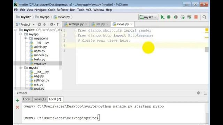Image resolution: width=223 pixels, height=125 pixels.
Task: Collapse the inner mysite folder
Action: tap(21, 68)
